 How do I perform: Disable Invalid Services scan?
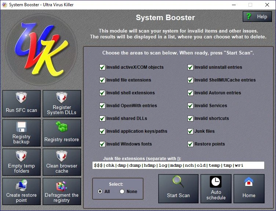[x=190, y=106]
